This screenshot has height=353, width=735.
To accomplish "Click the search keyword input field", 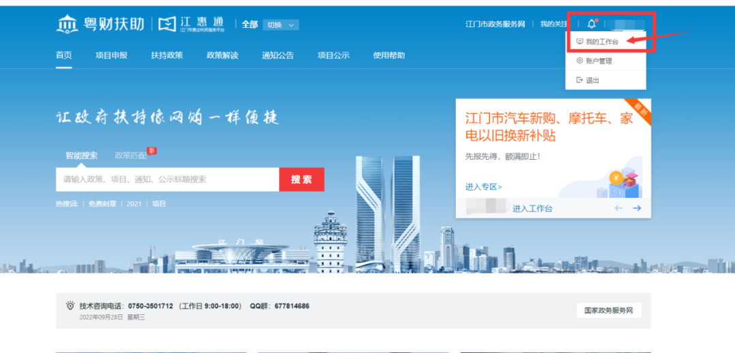I will (x=167, y=180).
